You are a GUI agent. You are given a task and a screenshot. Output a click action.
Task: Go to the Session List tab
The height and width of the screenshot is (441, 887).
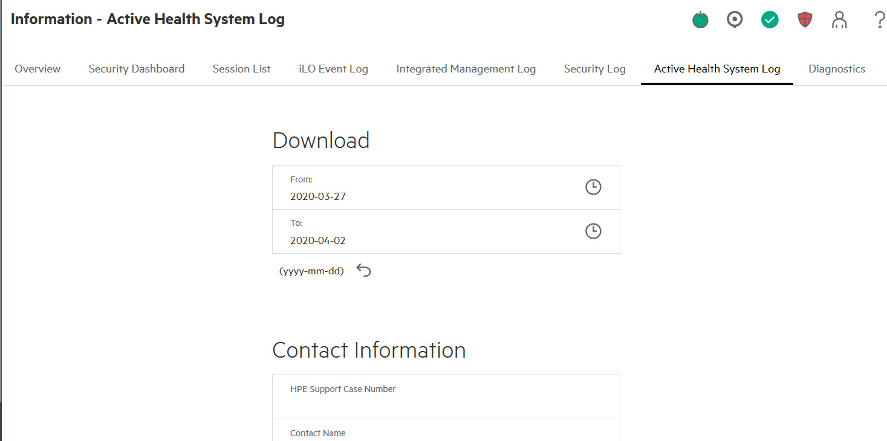(x=241, y=69)
